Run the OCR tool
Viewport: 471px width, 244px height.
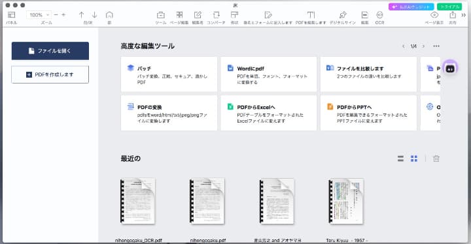(379, 15)
